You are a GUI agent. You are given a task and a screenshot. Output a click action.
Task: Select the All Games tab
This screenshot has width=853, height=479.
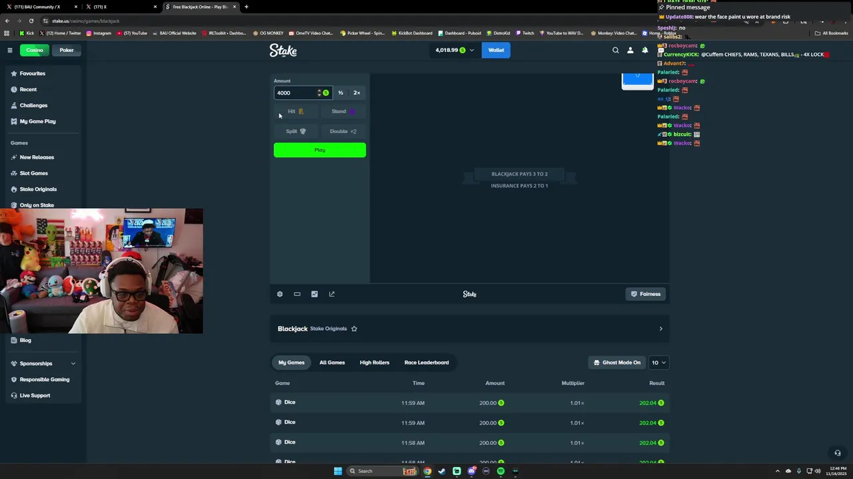click(332, 363)
